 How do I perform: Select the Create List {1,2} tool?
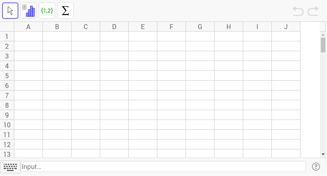coord(47,11)
